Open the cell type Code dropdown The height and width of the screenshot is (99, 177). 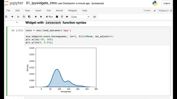point(80,17)
